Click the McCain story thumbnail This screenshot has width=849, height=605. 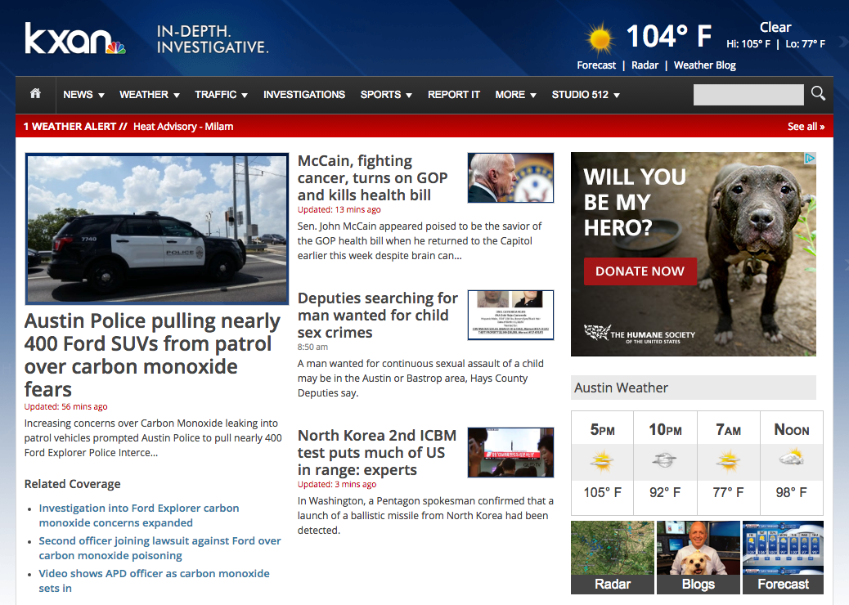(510, 177)
